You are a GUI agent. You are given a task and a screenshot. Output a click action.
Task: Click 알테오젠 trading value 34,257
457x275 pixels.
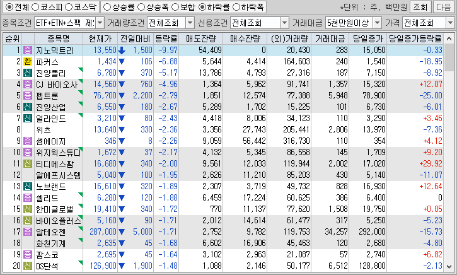[x=337, y=232]
